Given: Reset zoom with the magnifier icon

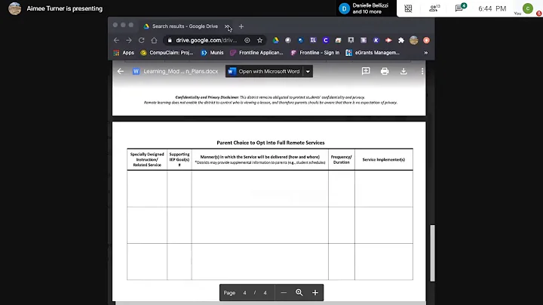Looking at the screenshot, I should 299,292.
